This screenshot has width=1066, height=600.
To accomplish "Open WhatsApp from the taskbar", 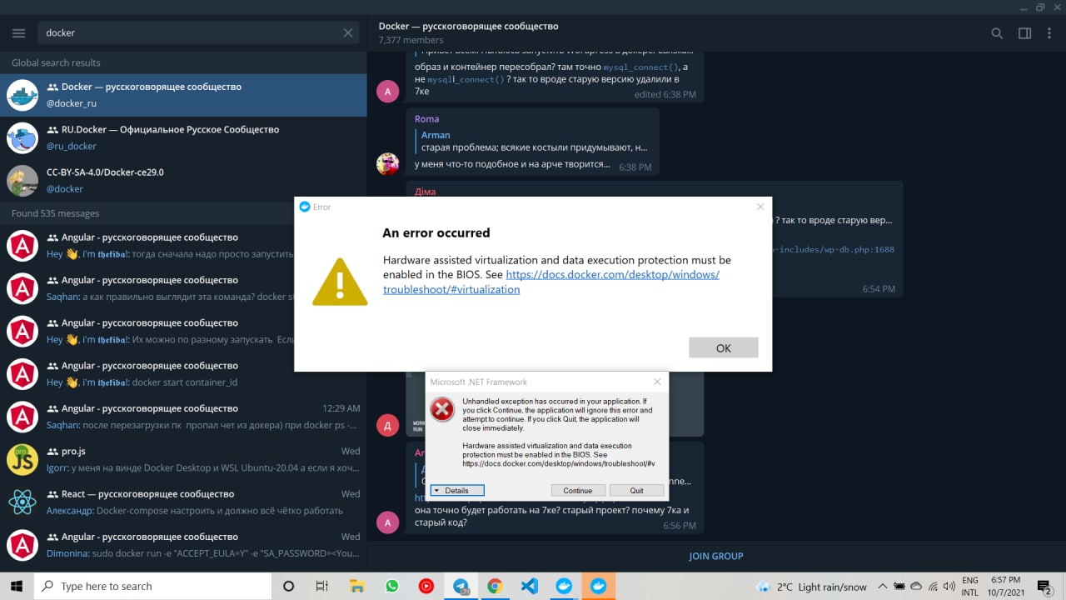I will tap(392, 586).
